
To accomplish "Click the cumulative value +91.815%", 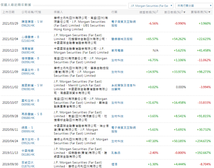I will (204, 116).
